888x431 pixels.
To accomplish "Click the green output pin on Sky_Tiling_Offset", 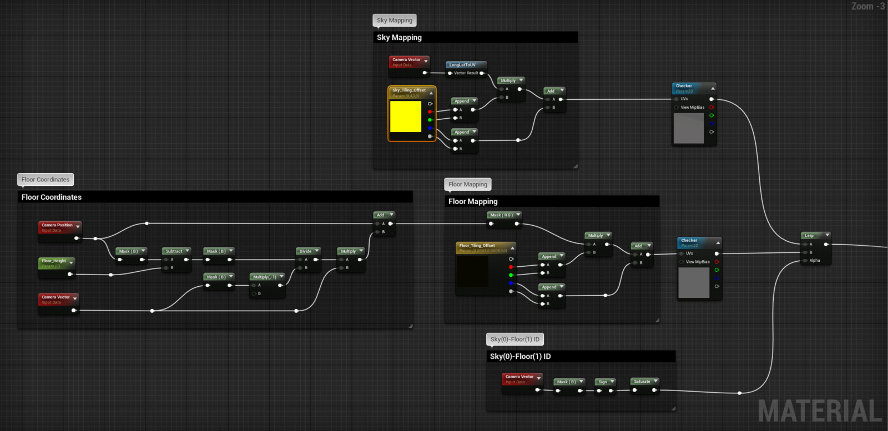I will (430, 120).
